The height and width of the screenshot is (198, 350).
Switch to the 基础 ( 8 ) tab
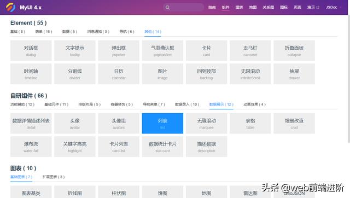[17, 32]
